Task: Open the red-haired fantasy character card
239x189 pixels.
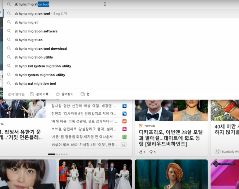Action: click(x=171, y=174)
